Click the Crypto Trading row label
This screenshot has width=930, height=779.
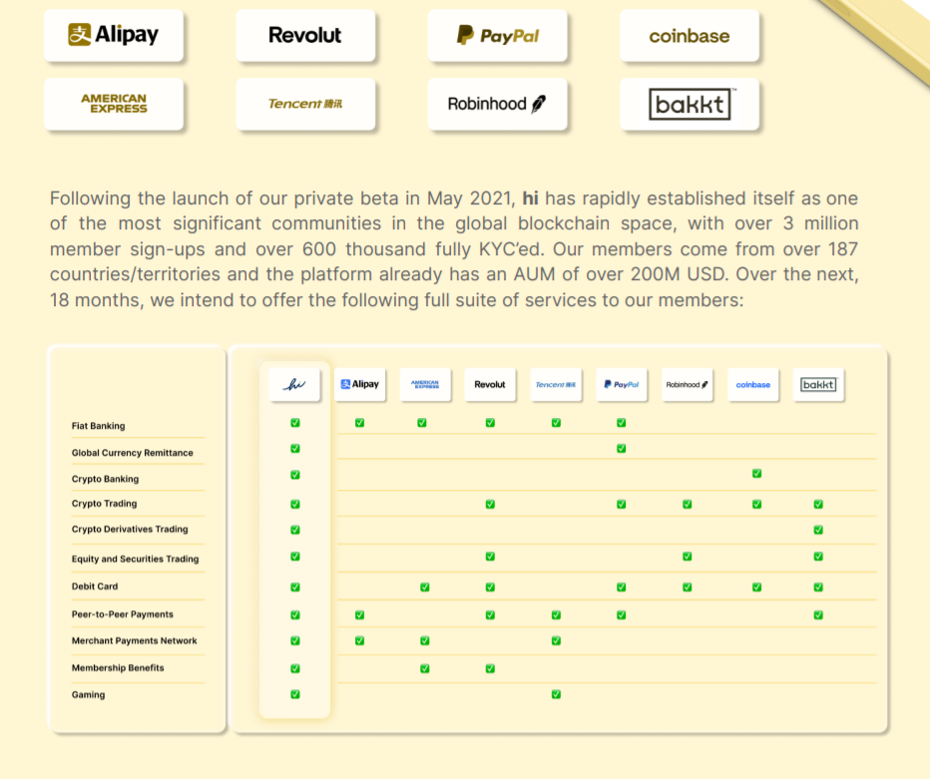(105, 504)
